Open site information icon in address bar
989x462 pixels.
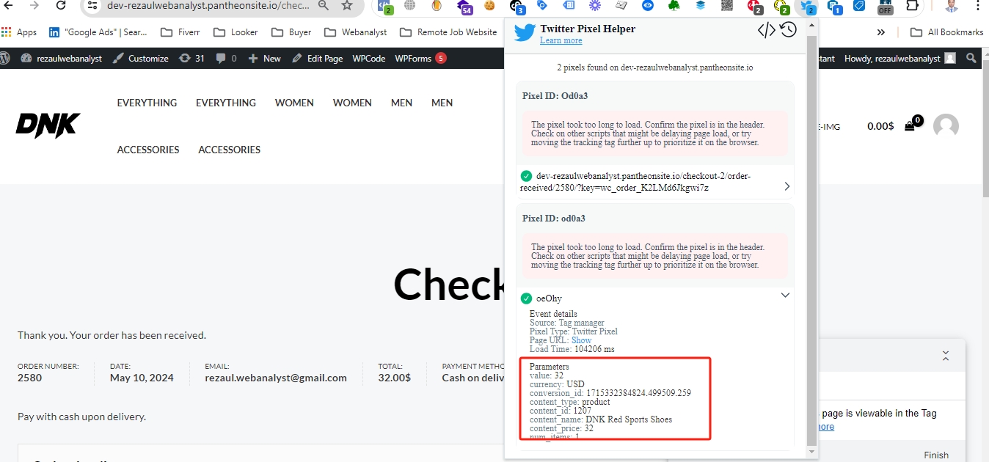click(x=92, y=6)
